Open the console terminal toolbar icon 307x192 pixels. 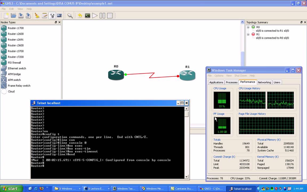point(87,15)
